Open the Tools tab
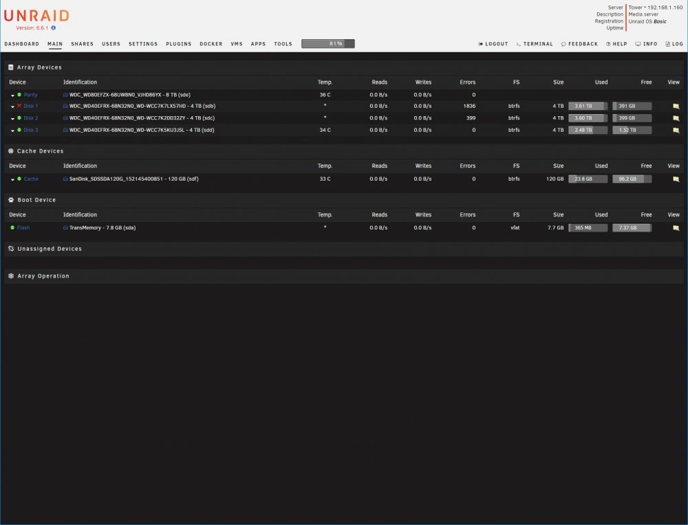The height and width of the screenshot is (525, 688). 283,44
